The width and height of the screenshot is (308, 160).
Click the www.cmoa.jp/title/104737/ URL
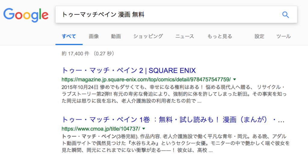[x=101, y=128]
